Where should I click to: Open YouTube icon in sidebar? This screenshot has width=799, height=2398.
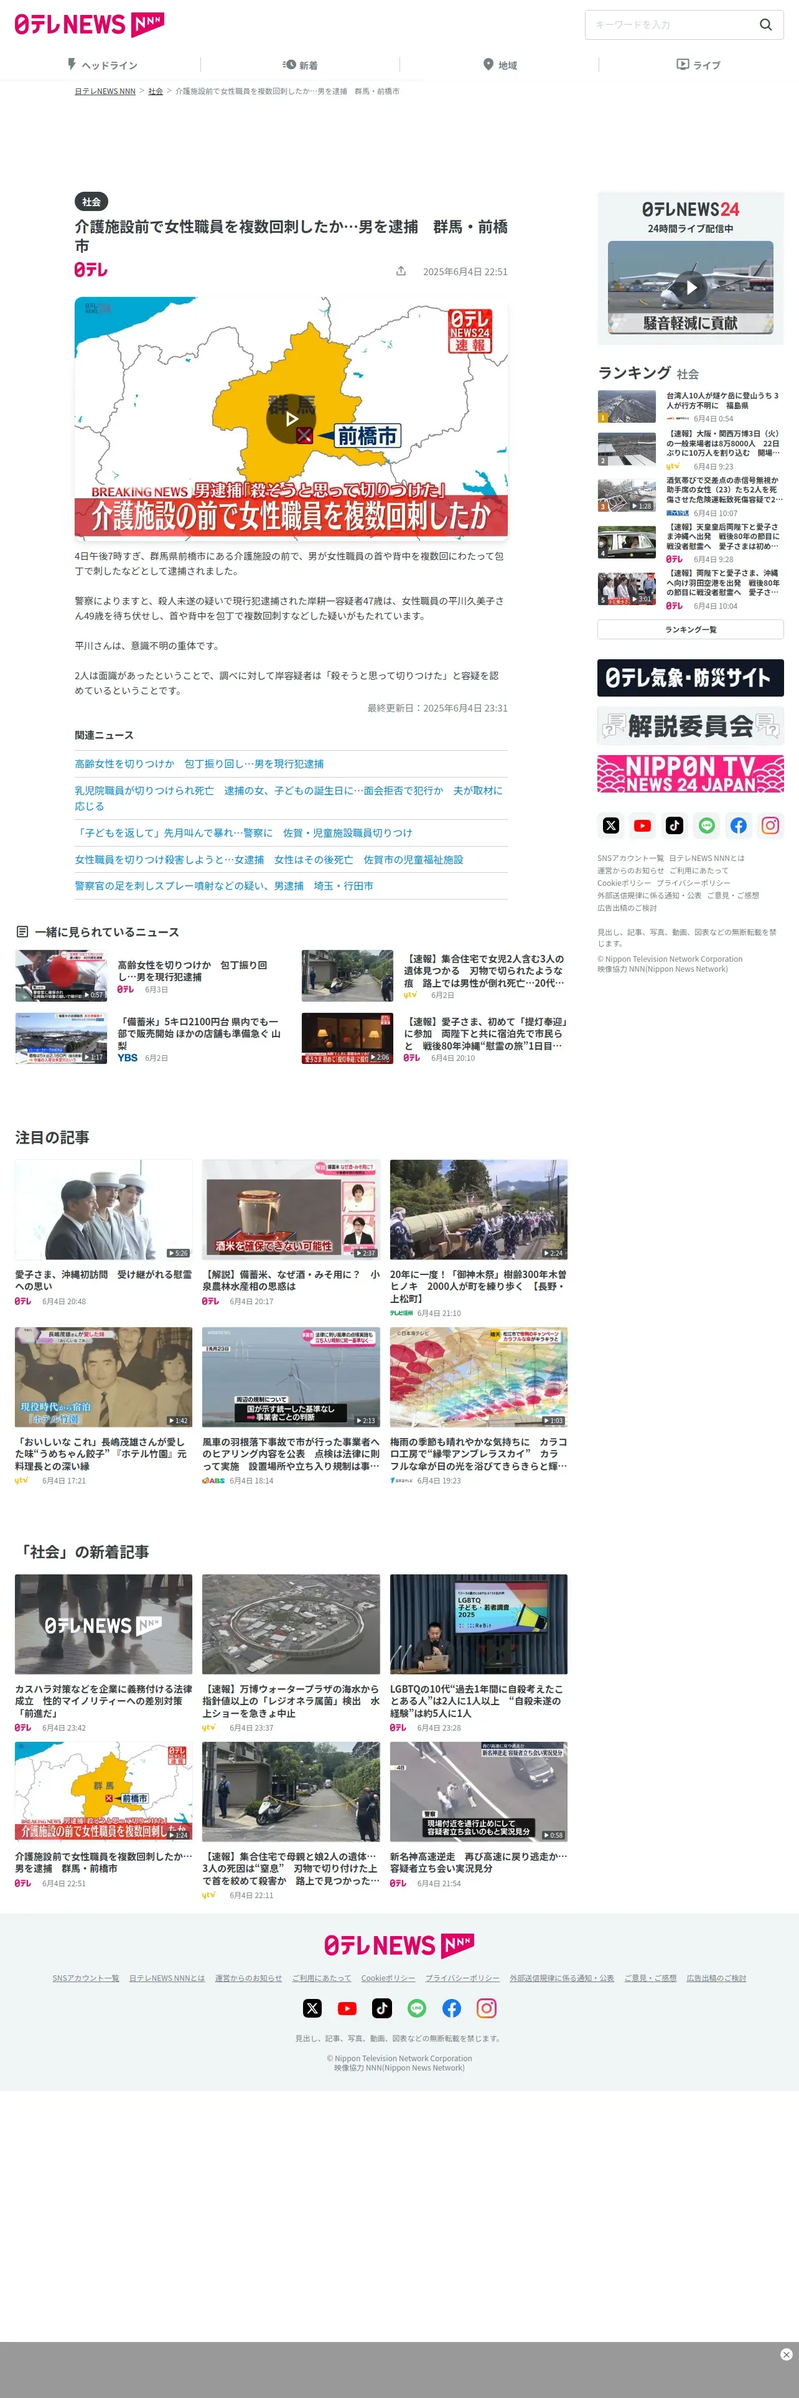pos(643,825)
